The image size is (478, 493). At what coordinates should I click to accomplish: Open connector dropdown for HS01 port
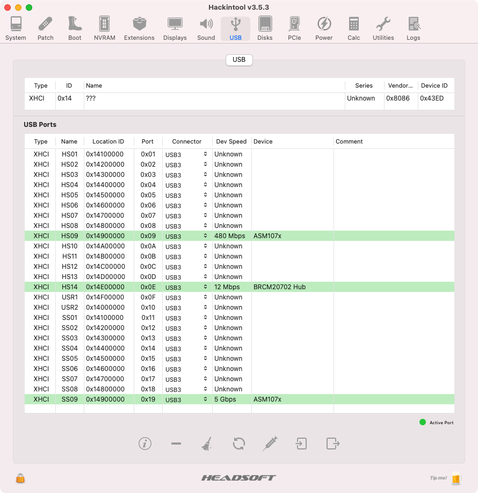pos(186,154)
